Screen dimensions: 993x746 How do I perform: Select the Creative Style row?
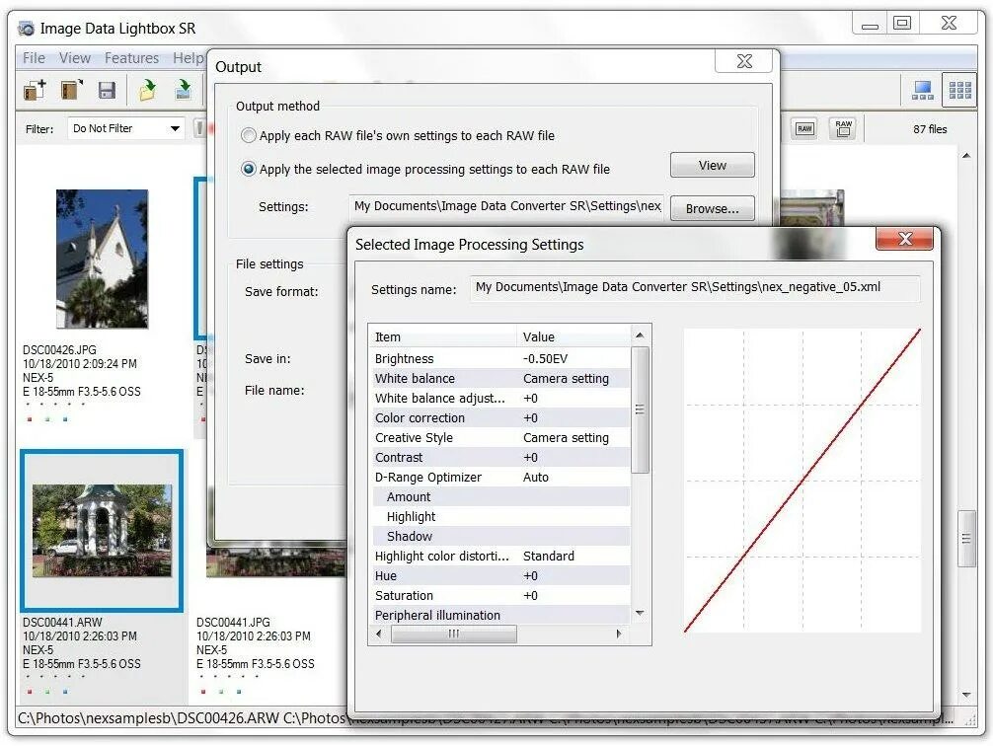click(499, 437)
